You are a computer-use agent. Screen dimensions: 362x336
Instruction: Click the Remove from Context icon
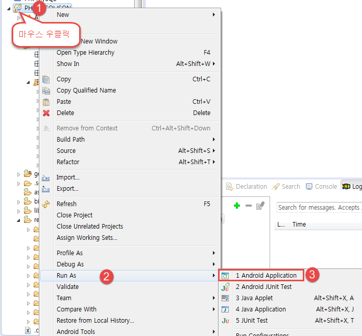tap(46, 128)
